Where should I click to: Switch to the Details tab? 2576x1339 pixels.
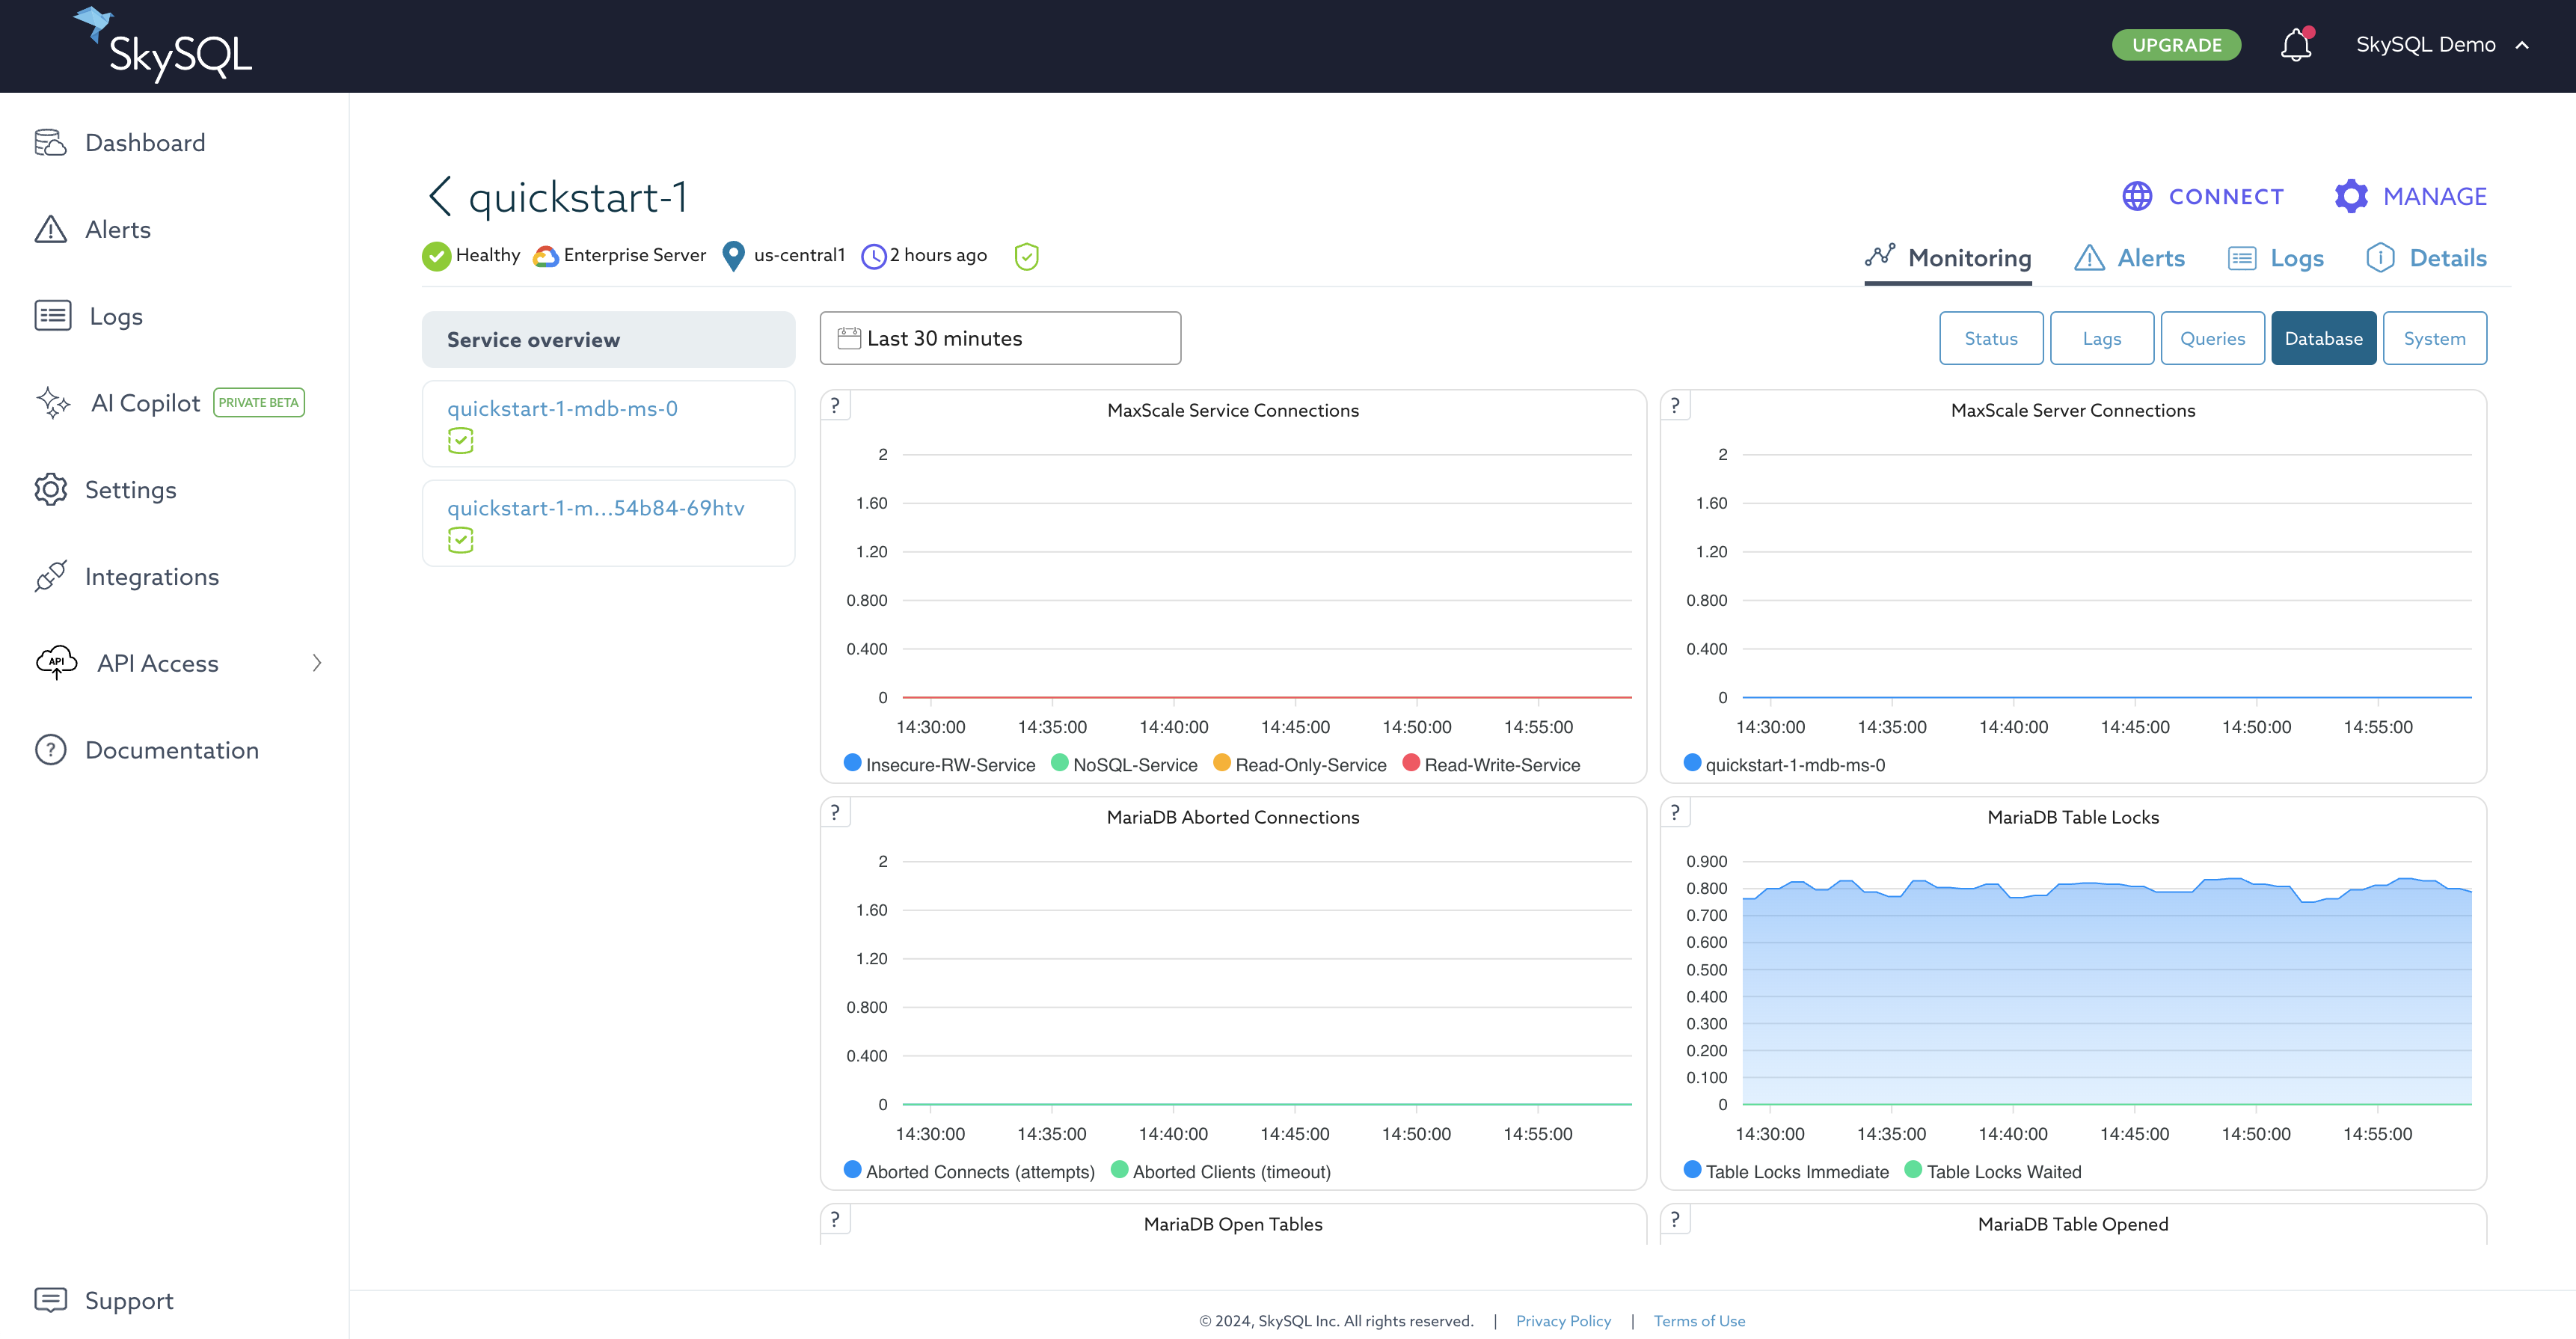tap(2426, 258)
